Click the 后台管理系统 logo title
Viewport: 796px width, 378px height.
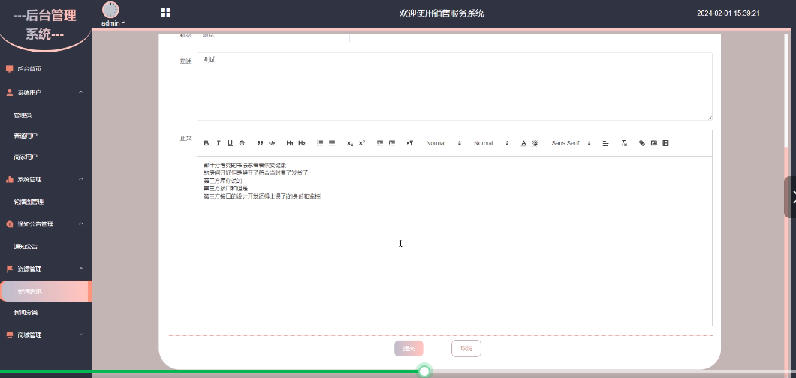pyautogui.click(x=44, y=25)
